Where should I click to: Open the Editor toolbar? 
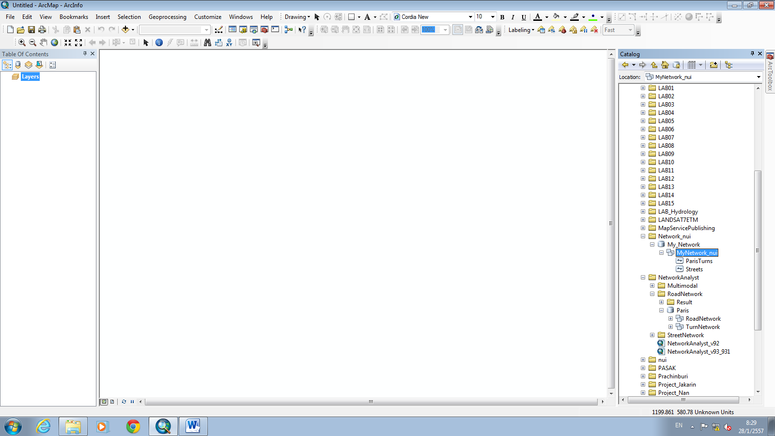click(219, 30)
